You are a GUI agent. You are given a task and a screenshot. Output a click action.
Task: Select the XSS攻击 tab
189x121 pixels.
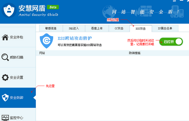click(x=141, y=29)
